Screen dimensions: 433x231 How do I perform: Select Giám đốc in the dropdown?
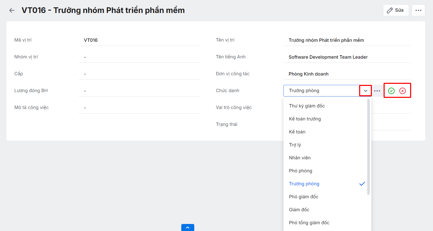pyautogui.click(x=299, y=210)
